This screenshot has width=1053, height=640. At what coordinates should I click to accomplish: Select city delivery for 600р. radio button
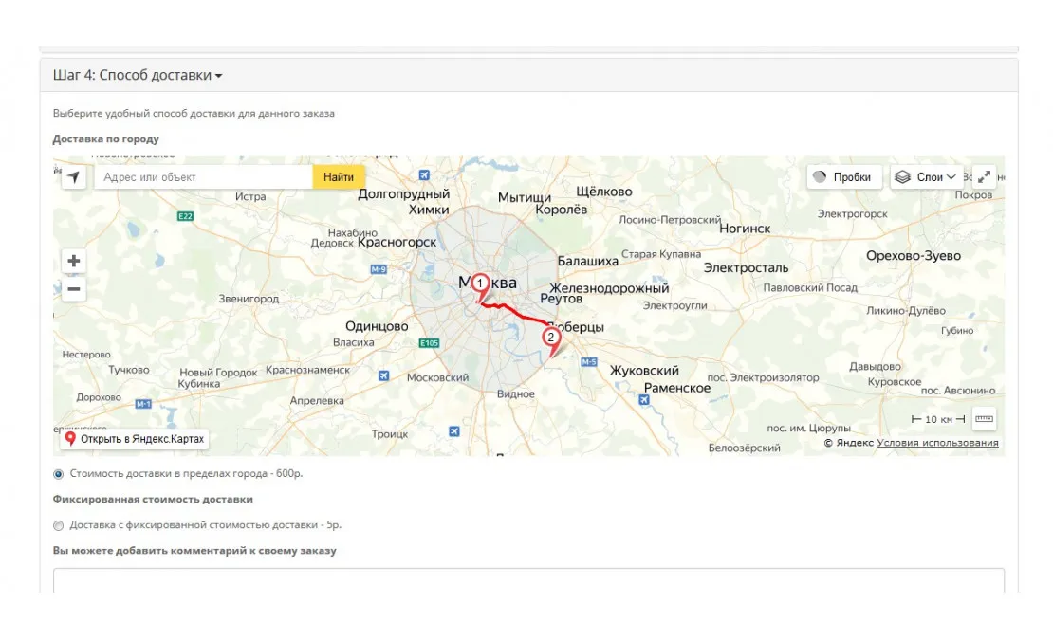coord(59,474)
